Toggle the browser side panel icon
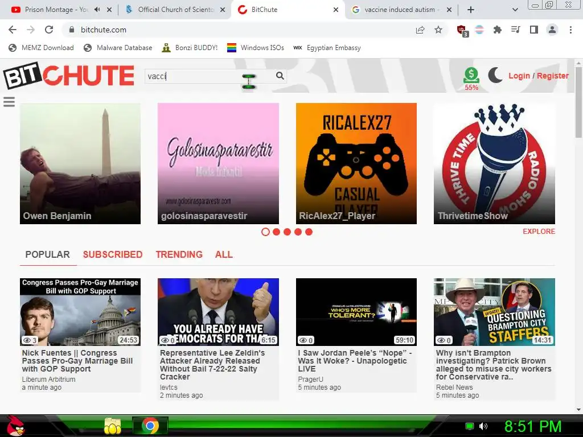Image resolution: width=583 pixels, height=437 pixels. pyautogui.click(x=533, y=30)
